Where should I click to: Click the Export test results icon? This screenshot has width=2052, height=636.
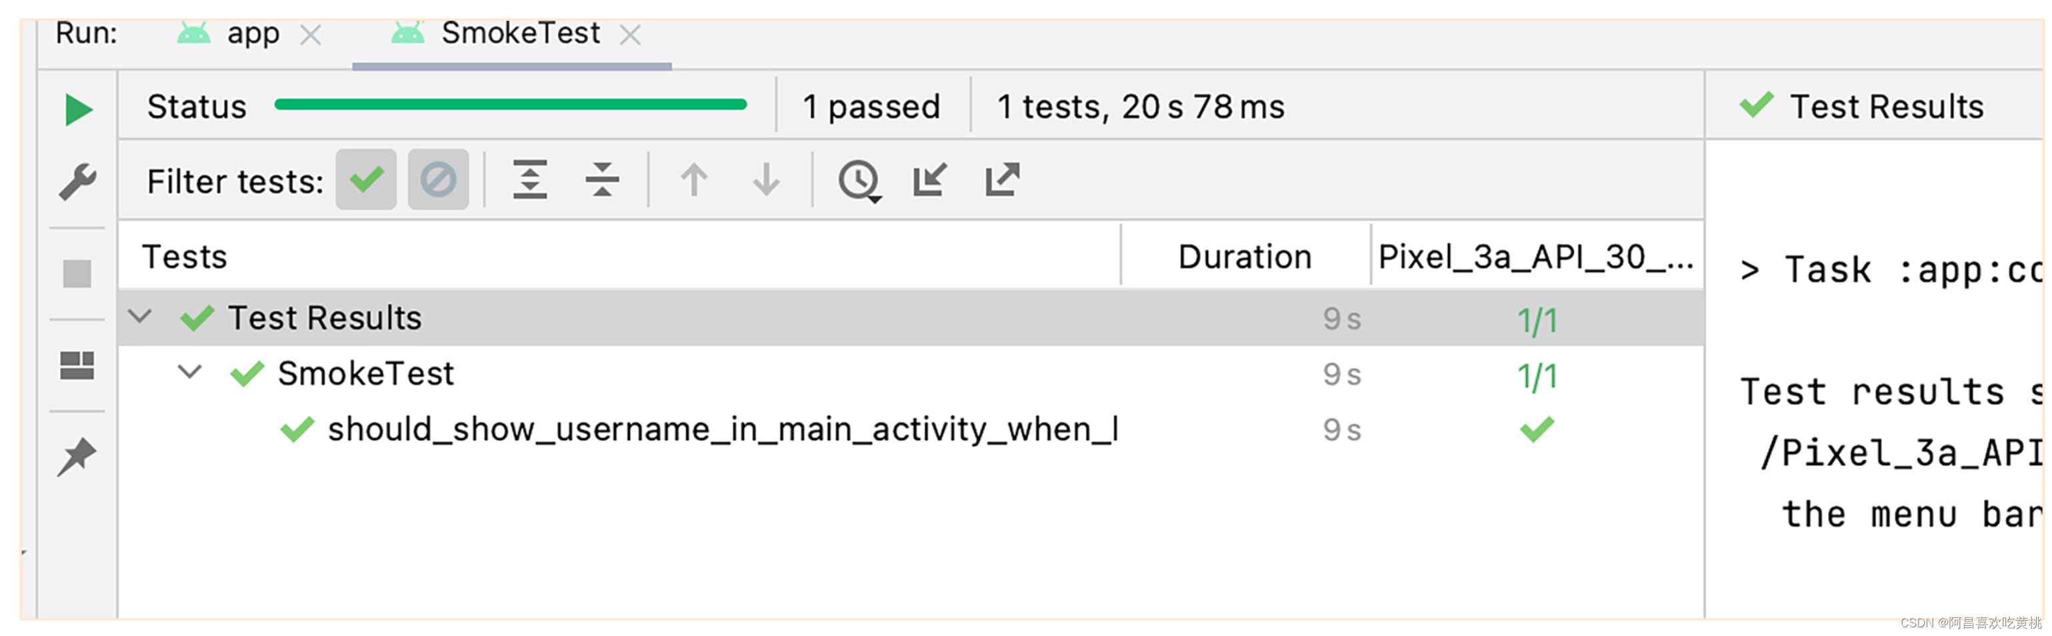tap(1002, 179)
